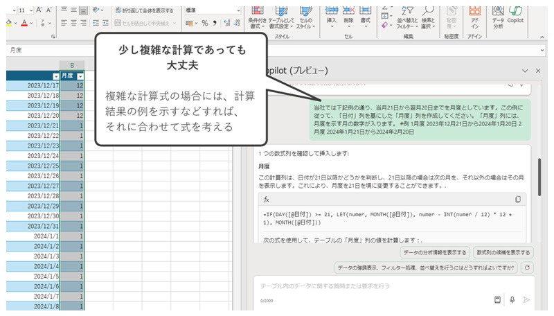This screenshot has width=554, height=316.
Task: Click the データの分析情報を表示する suggestion
Action: click(x=435, y=253)
